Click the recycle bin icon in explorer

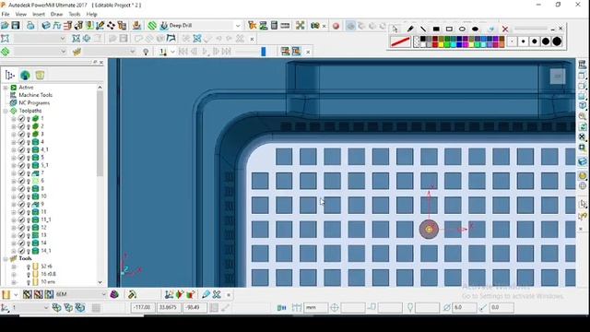40,76
